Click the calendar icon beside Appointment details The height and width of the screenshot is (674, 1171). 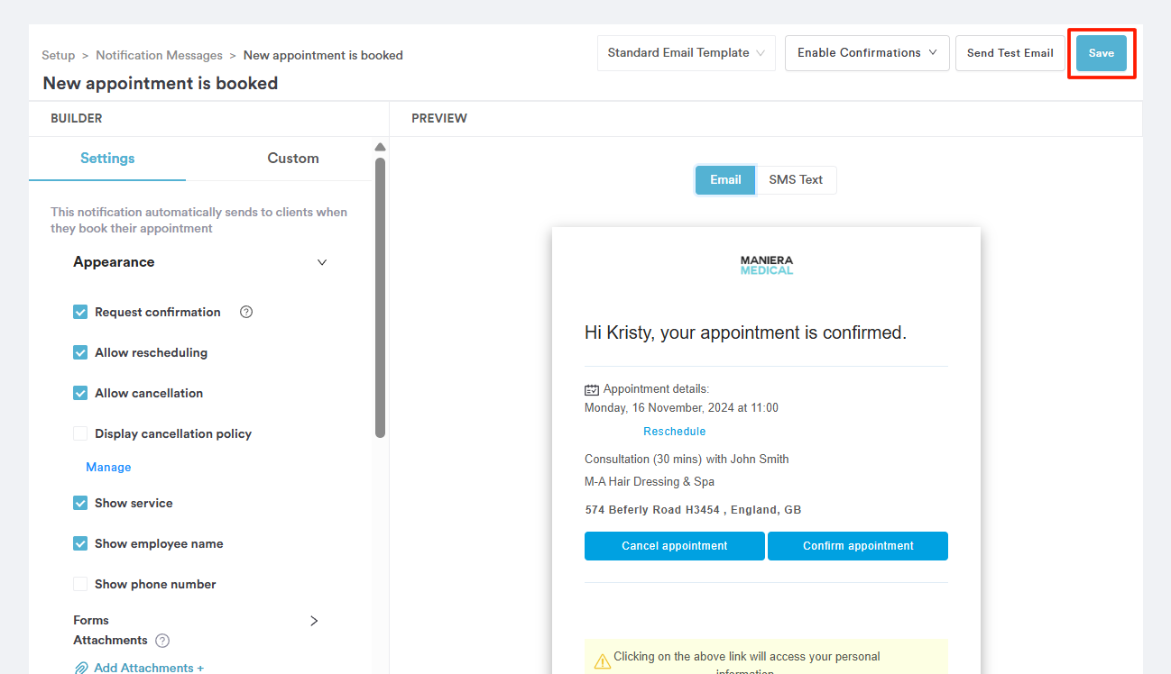(592, 390)
